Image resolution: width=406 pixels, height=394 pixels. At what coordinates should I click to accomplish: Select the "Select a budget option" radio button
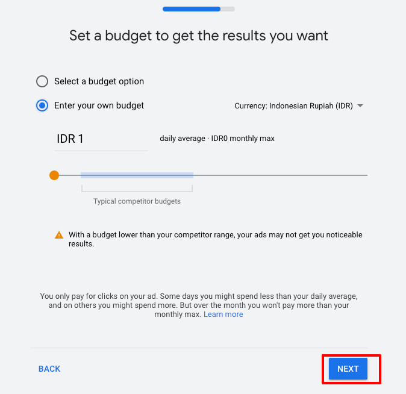pos(42,81)
